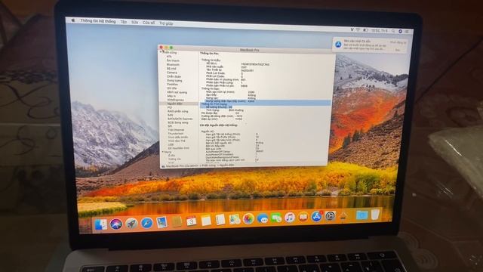483x272 pixels.
Task: Select SATA/SATA Express in the sidebar
Action: [x=180, y=119]
